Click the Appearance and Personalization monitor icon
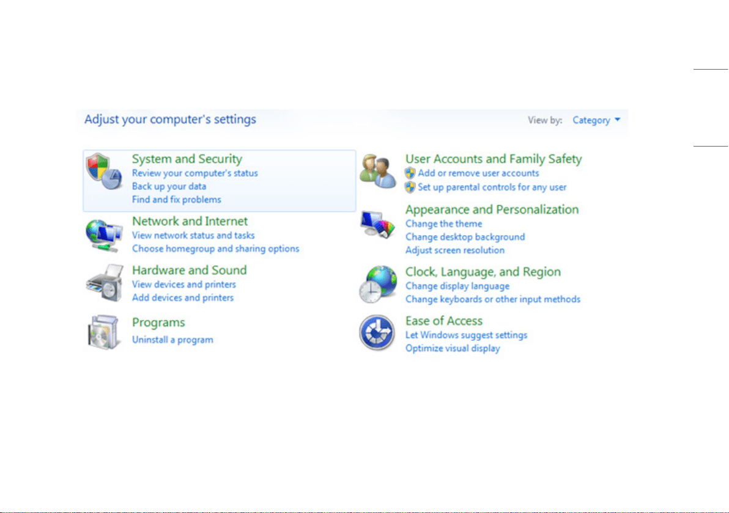The image size is (729, 513). tap(377, 225)
